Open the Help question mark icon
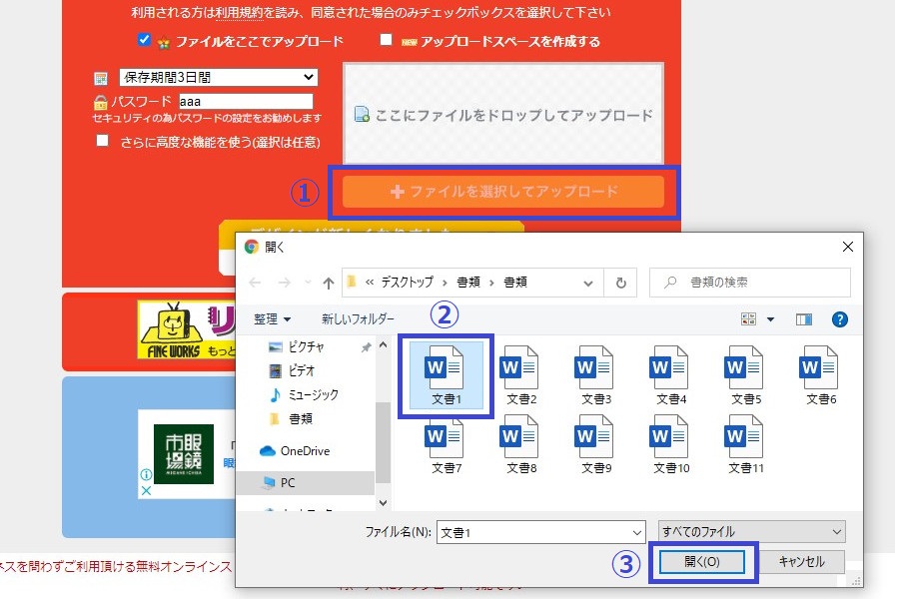Image resolution: width=899 pixels, height=599 pixels. click(839, 319)
